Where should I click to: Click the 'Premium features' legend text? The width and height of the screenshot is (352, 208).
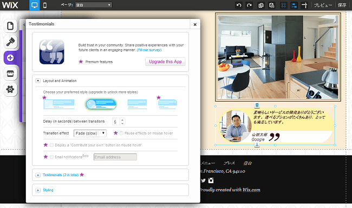point(99,62)
